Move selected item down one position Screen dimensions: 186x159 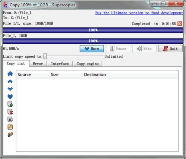[10, 89]
